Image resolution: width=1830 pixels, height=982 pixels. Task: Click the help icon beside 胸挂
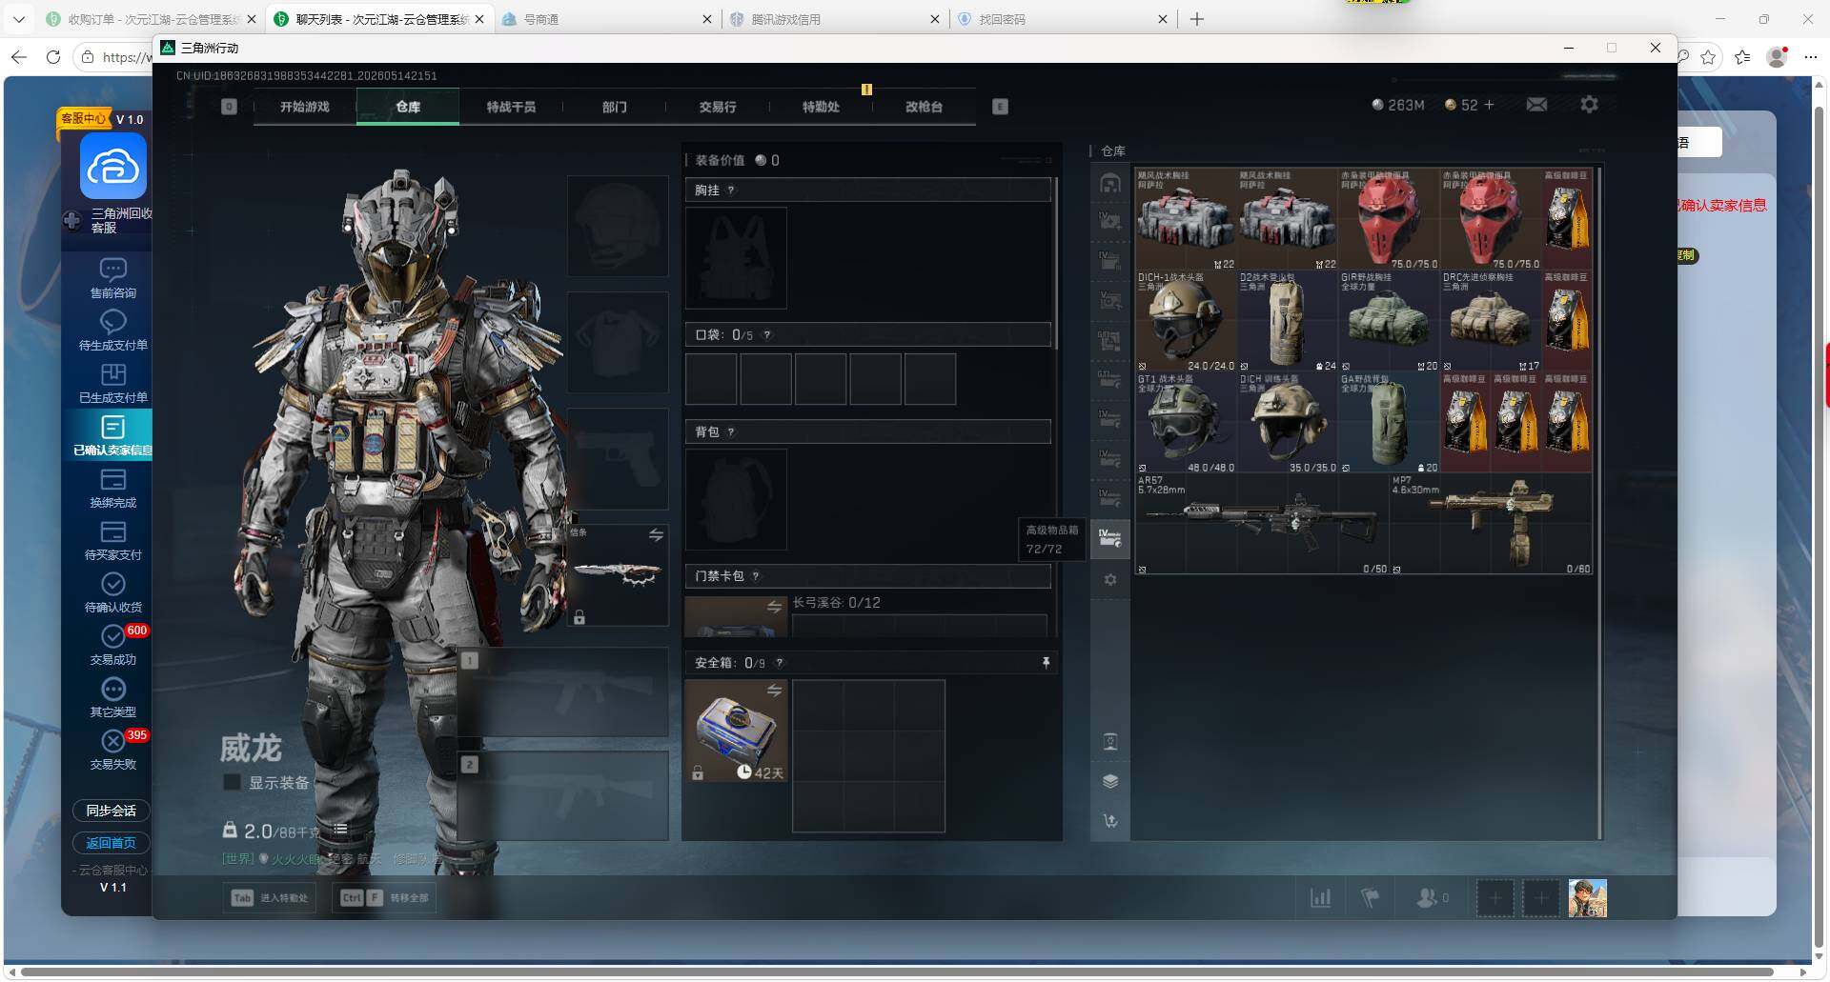coord(731,190)
